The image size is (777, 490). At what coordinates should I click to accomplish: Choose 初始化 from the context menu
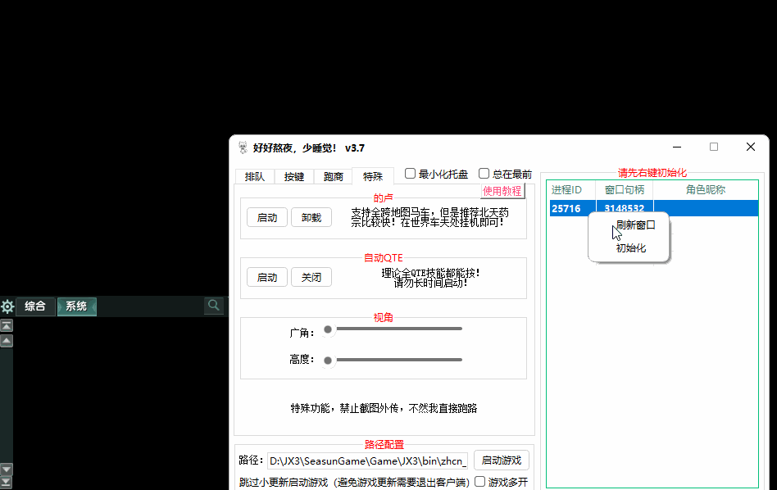[x=629, y=247]
